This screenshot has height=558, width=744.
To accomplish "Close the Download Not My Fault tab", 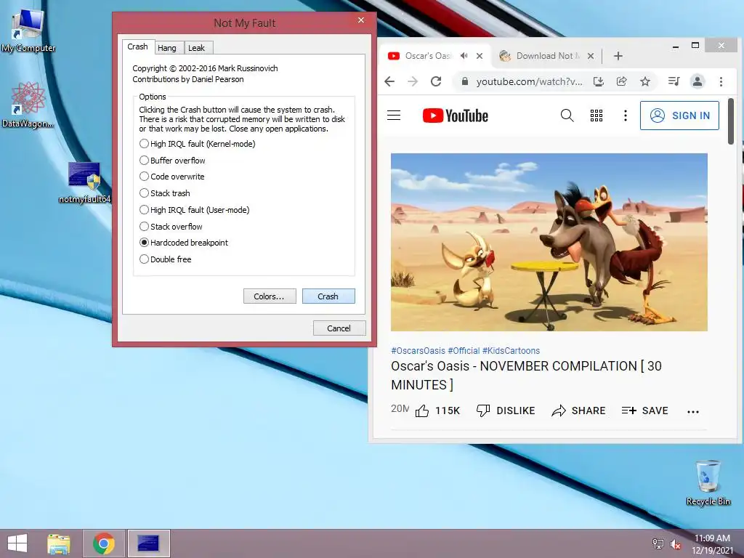I will pos(591,55).
